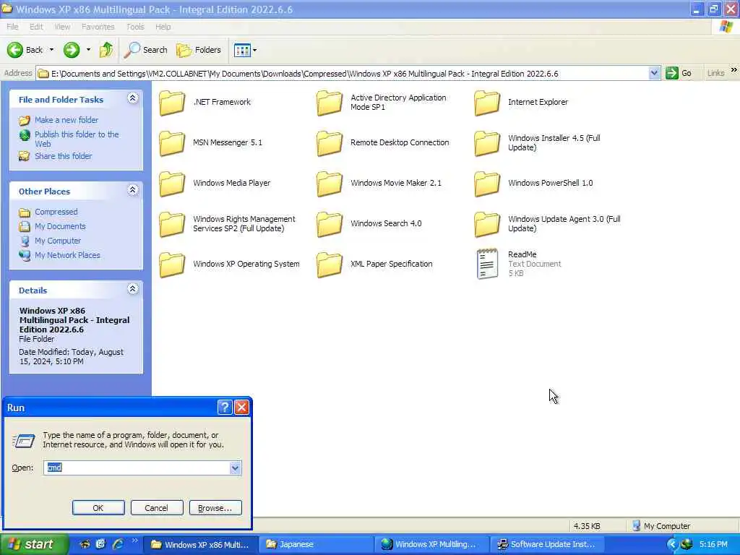Open the Windows Media Player folder icon
740x555 pixels.
(172, 184)
